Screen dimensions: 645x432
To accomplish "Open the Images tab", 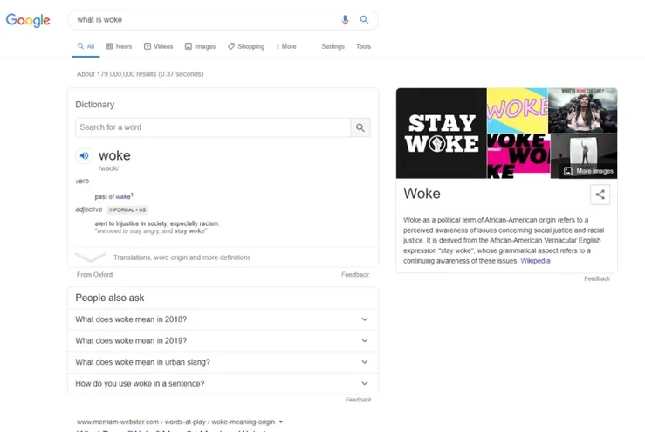I will [201, 46].
